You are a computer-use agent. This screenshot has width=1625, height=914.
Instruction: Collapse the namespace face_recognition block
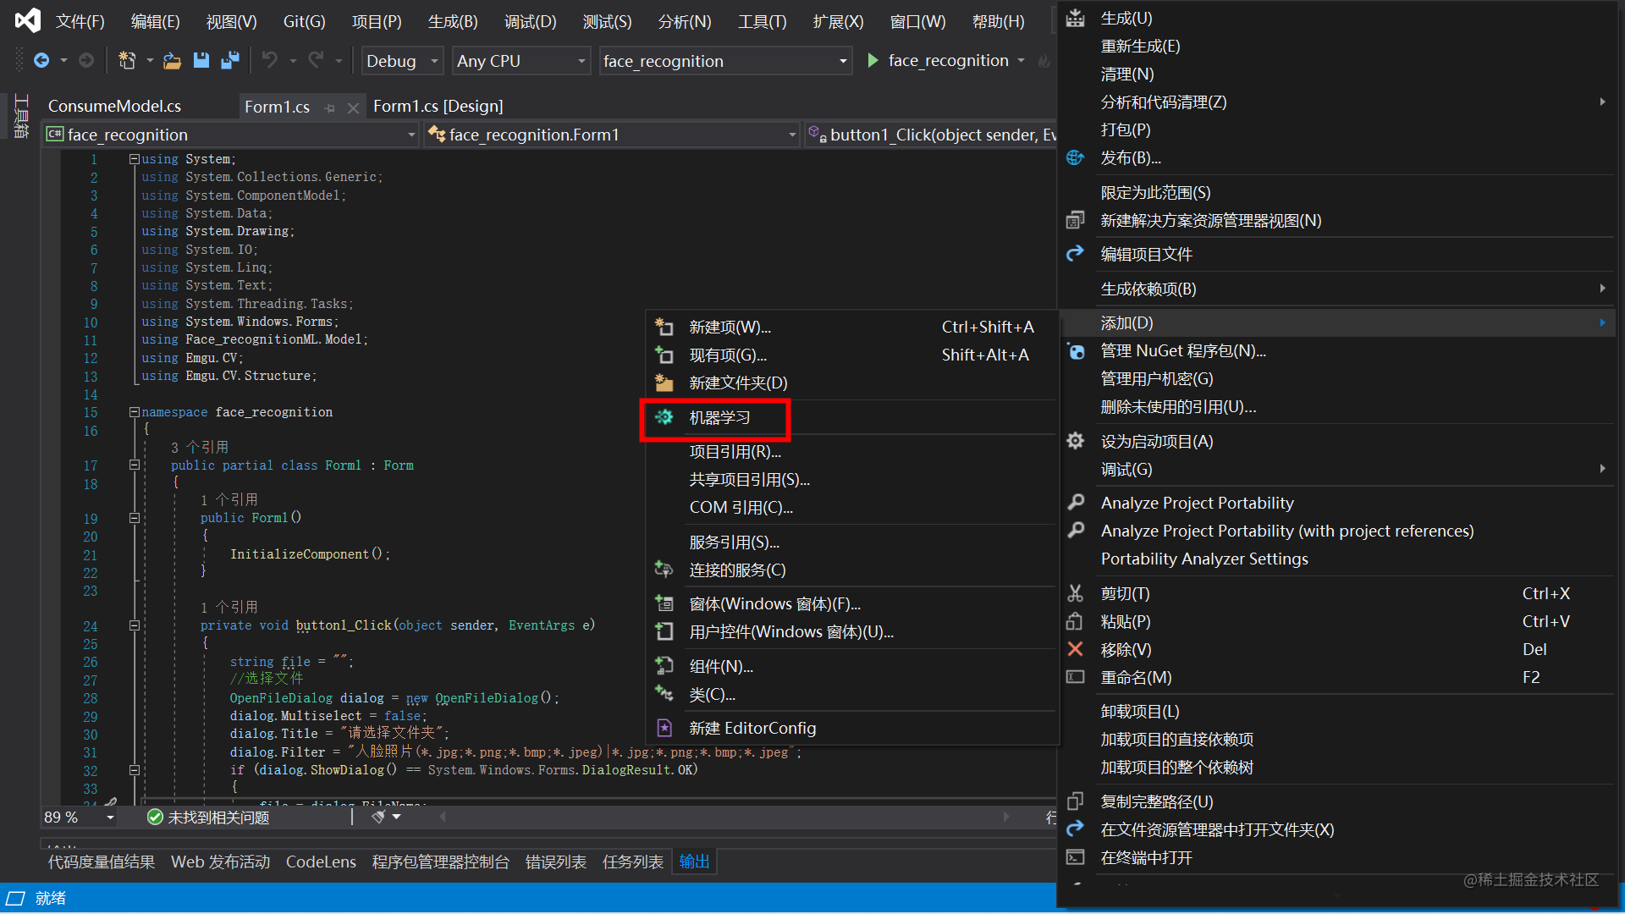pyautogui.click(x=134, y=412)
